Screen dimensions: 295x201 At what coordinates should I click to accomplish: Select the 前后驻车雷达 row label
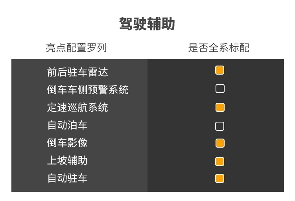point(77,72)
